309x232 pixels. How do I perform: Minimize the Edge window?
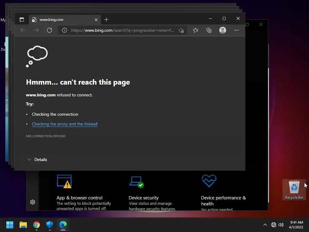(210, 18)
